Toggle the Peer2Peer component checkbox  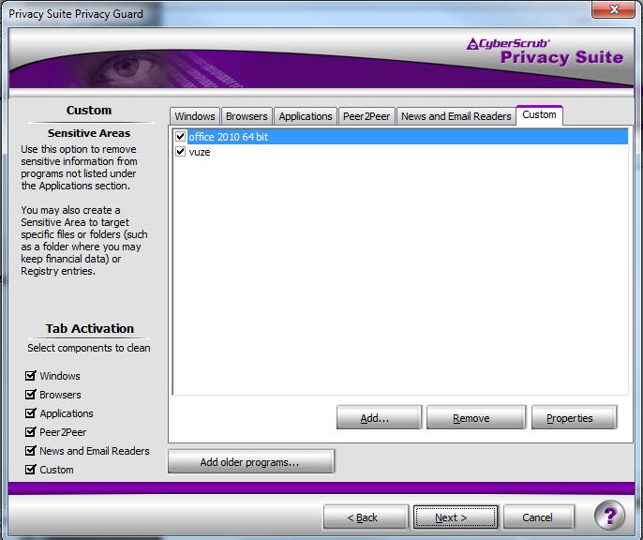pyautogui.click(x=30, y=432)
